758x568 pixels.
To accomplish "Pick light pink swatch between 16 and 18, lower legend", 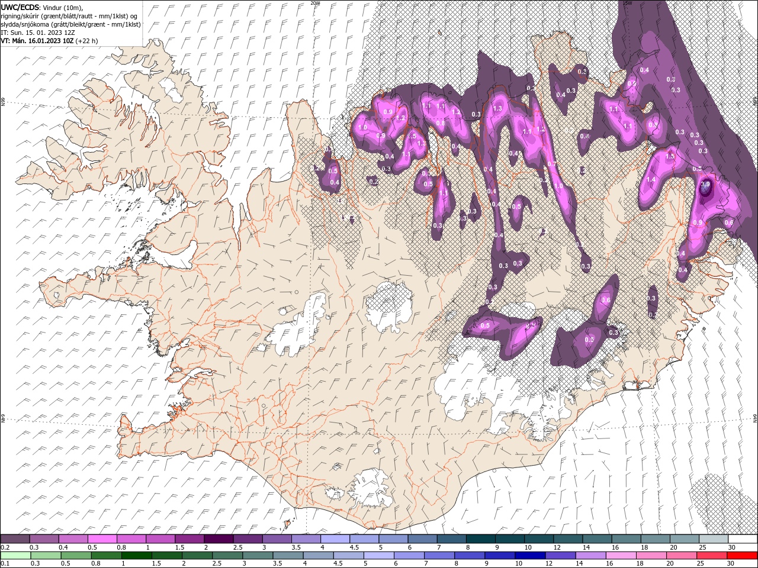I will tap(621, 555).
